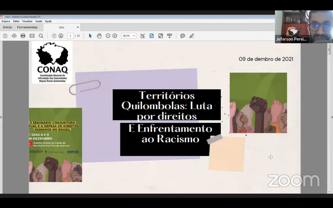Click the zoom out minus icon
The width and height of the screenshot is (333, 208).
[x=108, y=36]
